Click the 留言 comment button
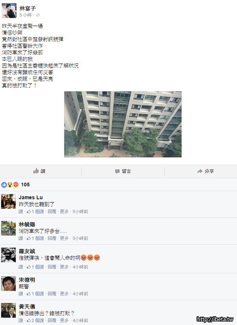This screenshot has height=325, width=237. pos(123,171)
